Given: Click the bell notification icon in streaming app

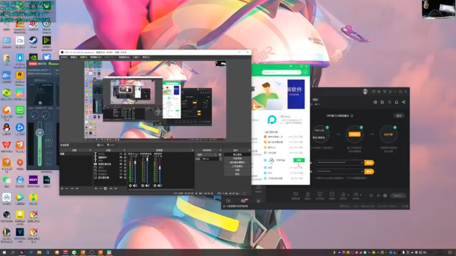Looking at the screenshot, I should coord(396,102).
